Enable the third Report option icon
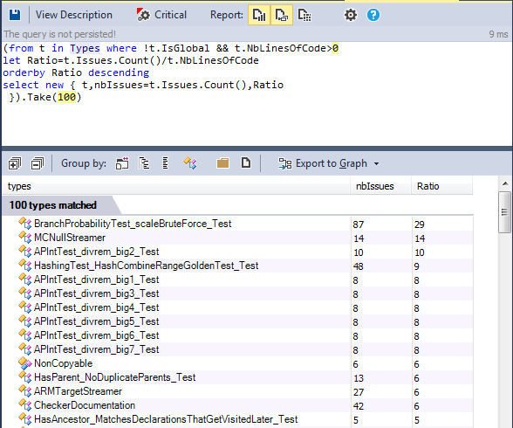This screenshot has height=428, width=513. [304, 15]
